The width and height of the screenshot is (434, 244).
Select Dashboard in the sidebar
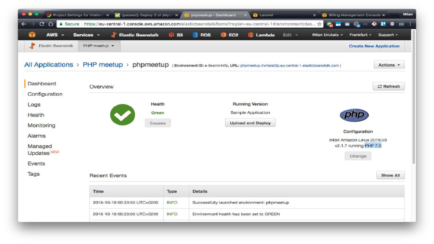click(42, 83)
